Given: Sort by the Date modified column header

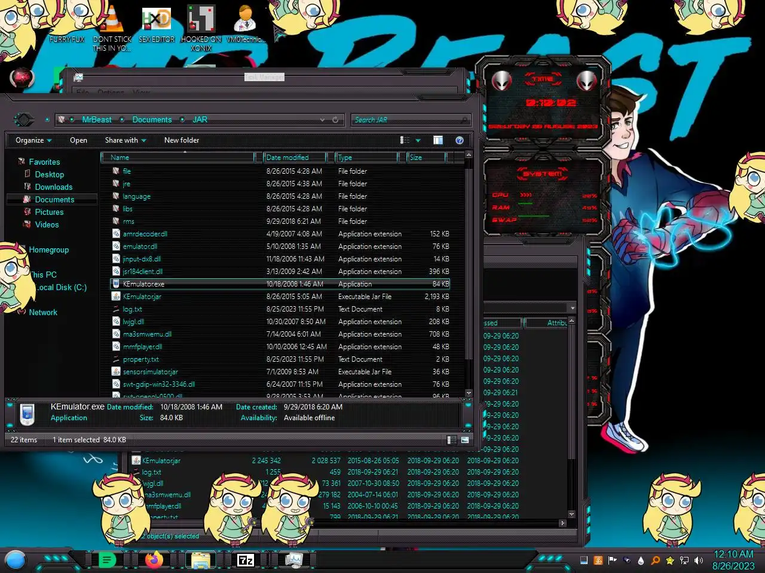Looking at the screenshot, I should 295,158.
